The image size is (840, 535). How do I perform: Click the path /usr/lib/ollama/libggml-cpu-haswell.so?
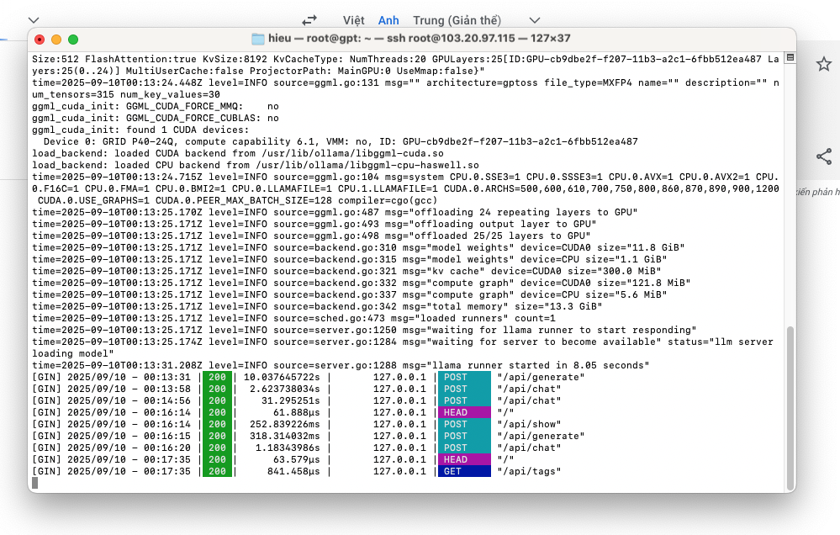tap(367, 165)
